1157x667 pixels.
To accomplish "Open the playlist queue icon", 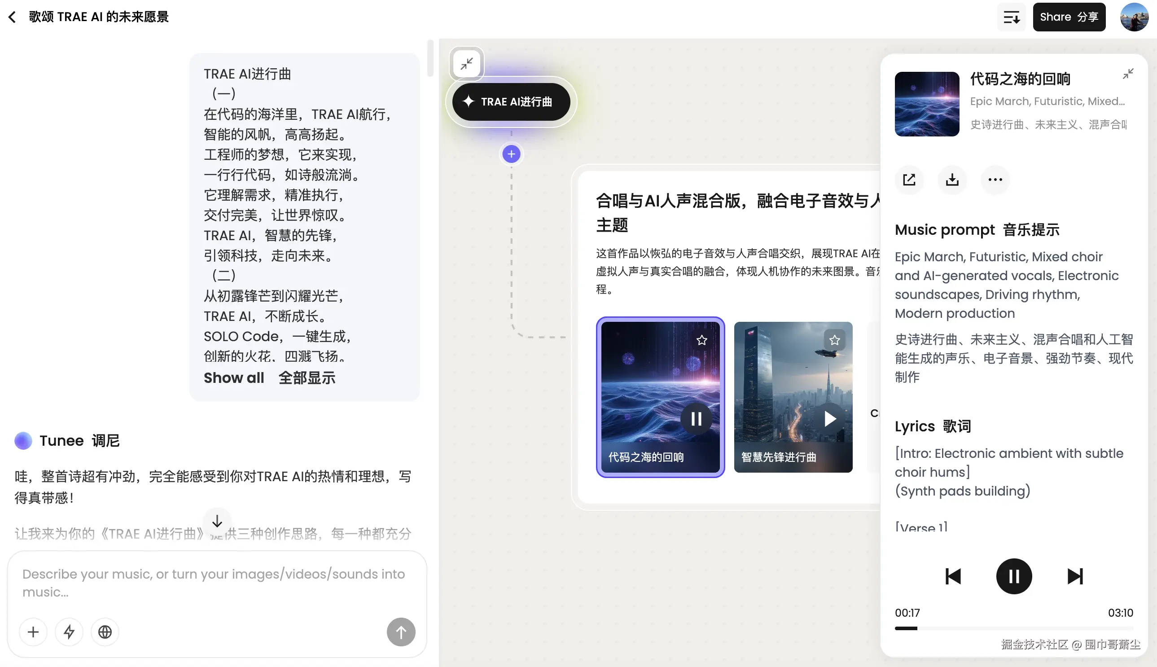I will tap(1011, 18).
